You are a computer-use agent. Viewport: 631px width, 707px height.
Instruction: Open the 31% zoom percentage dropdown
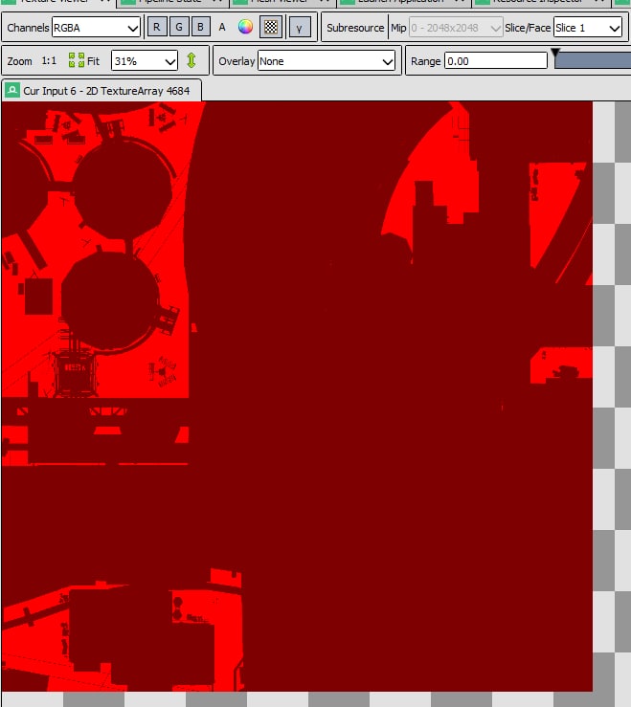[x=144, y=61]
